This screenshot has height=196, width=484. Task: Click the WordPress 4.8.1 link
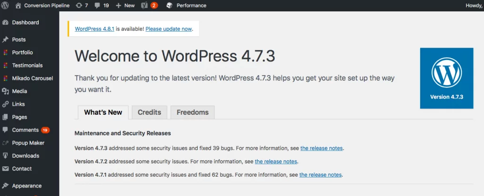pyautogui.click(x=95, y=29)
